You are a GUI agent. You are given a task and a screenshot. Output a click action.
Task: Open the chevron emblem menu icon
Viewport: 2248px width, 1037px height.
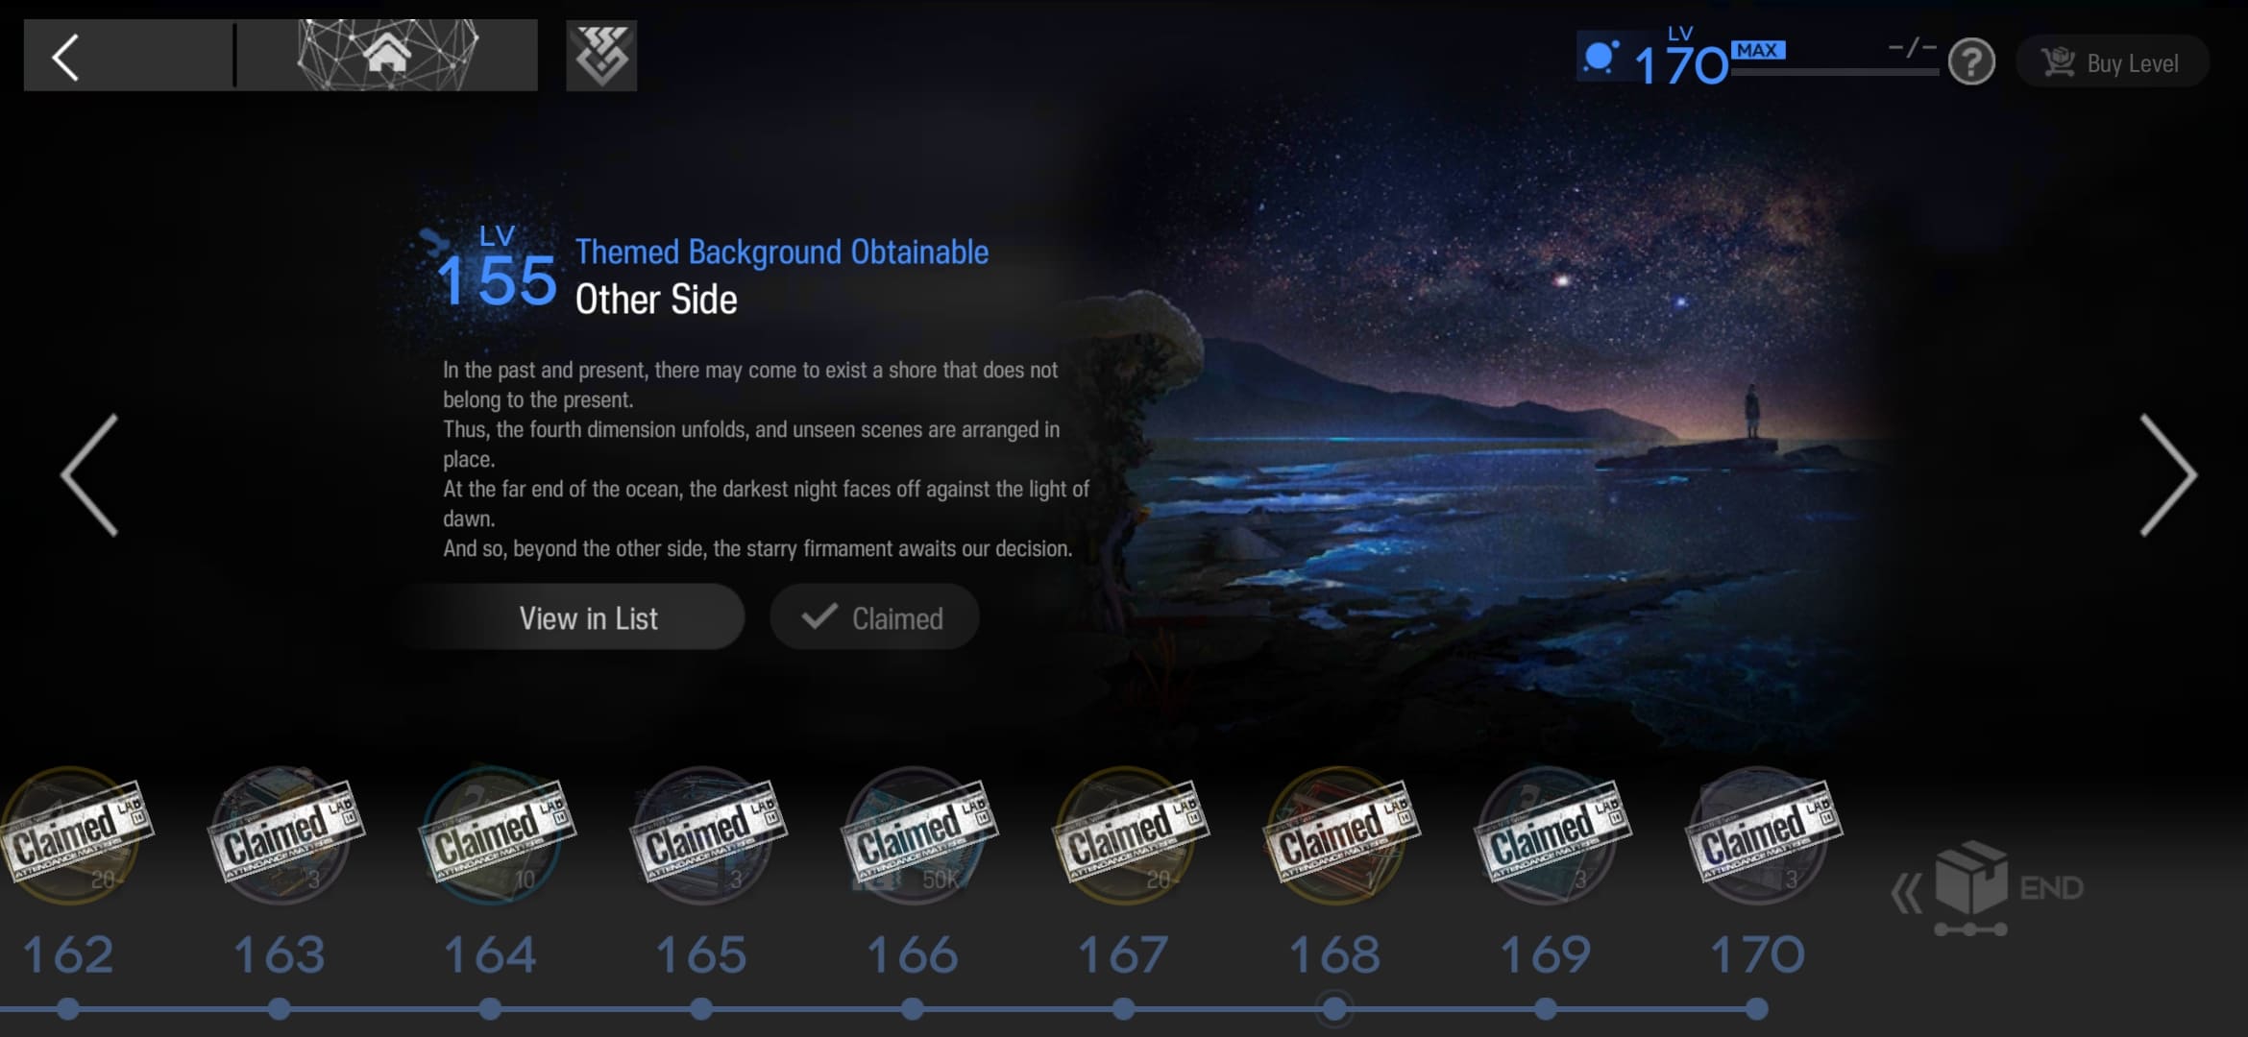pos(601,56)
